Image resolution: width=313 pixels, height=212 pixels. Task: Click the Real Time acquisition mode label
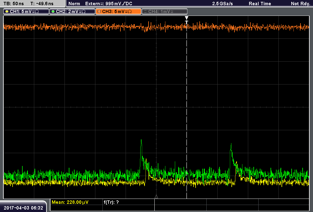coord(260,4)
